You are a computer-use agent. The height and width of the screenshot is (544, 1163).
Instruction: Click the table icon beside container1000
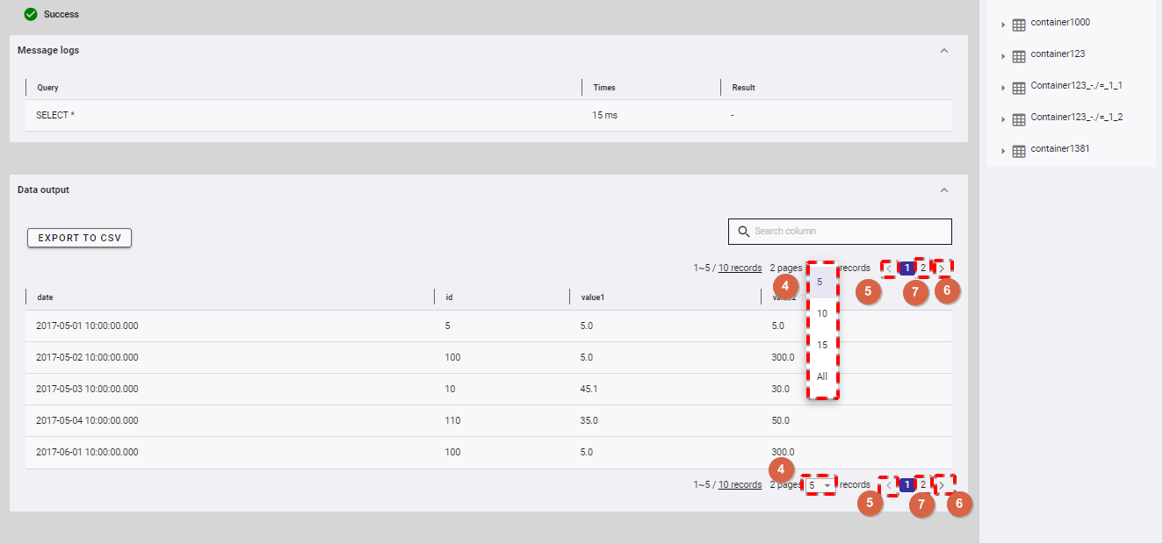pos(1019,25)
